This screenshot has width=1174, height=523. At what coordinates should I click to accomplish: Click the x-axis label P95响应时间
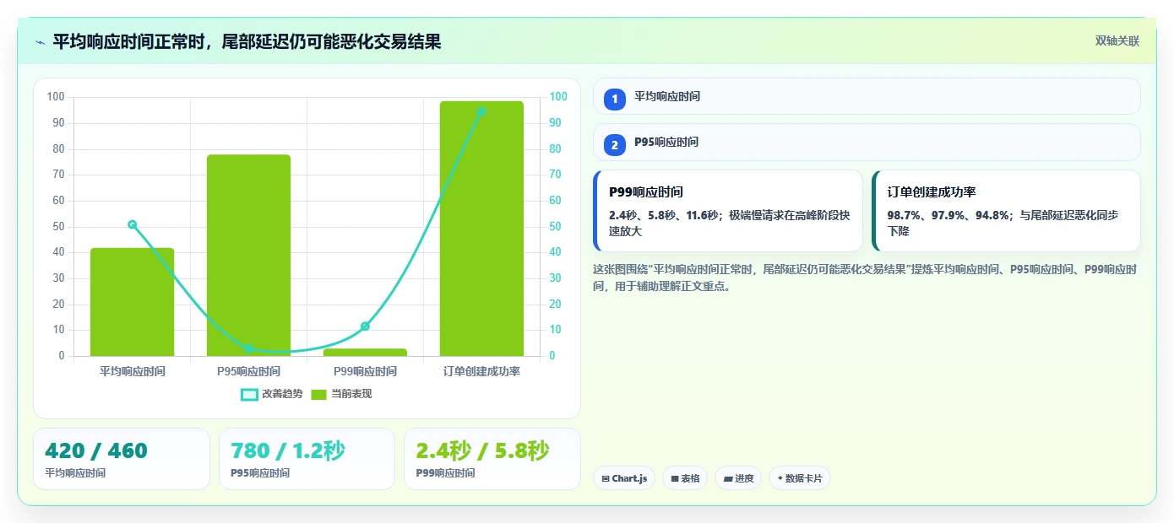coord(248,371)
